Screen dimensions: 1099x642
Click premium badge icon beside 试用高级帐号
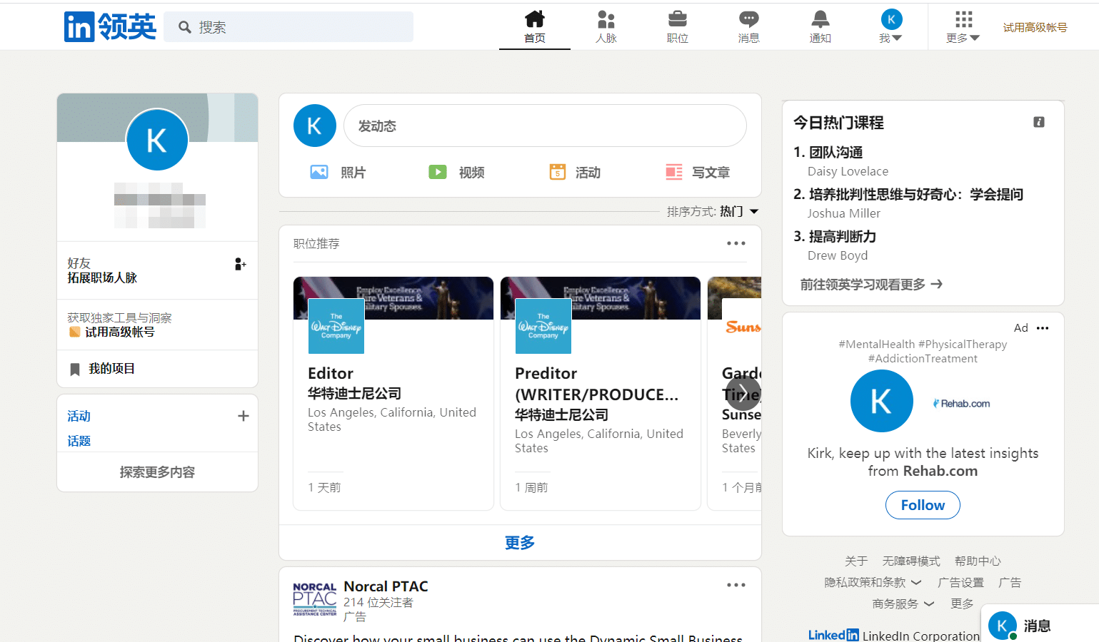[x=74, y=332]
